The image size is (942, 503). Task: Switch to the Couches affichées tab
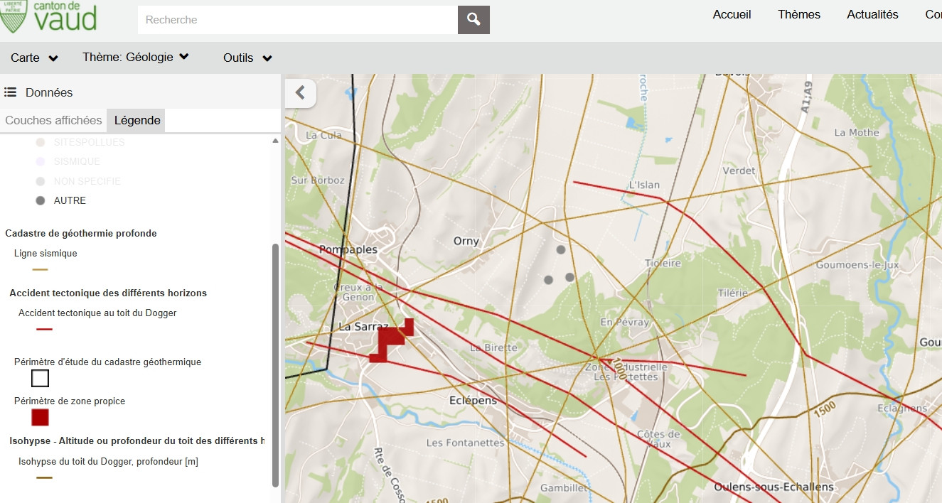point(53,120)
